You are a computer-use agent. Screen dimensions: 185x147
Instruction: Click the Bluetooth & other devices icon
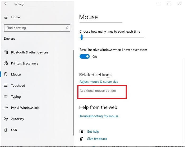(6, 52)
